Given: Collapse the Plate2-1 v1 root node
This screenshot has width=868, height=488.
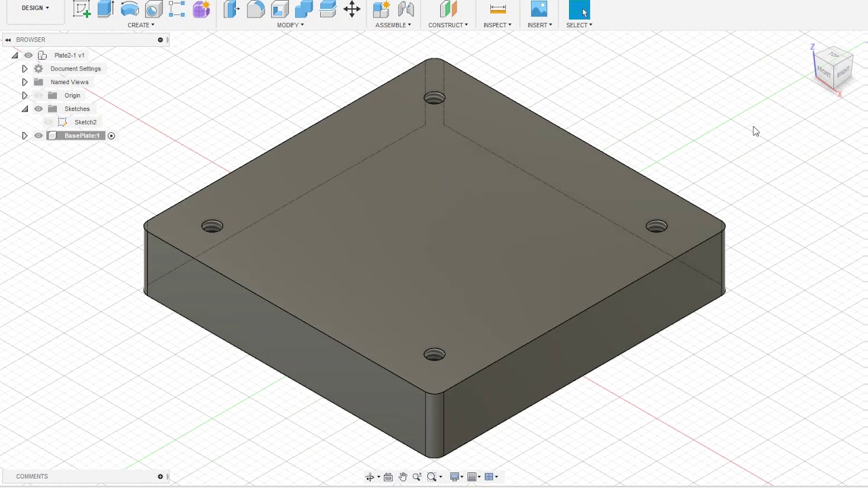Looking at the screenshot, I should 15,56.
